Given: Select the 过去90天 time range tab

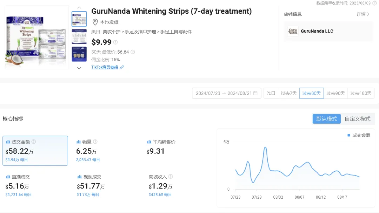Looking at the screenshot, I should 335,93.
